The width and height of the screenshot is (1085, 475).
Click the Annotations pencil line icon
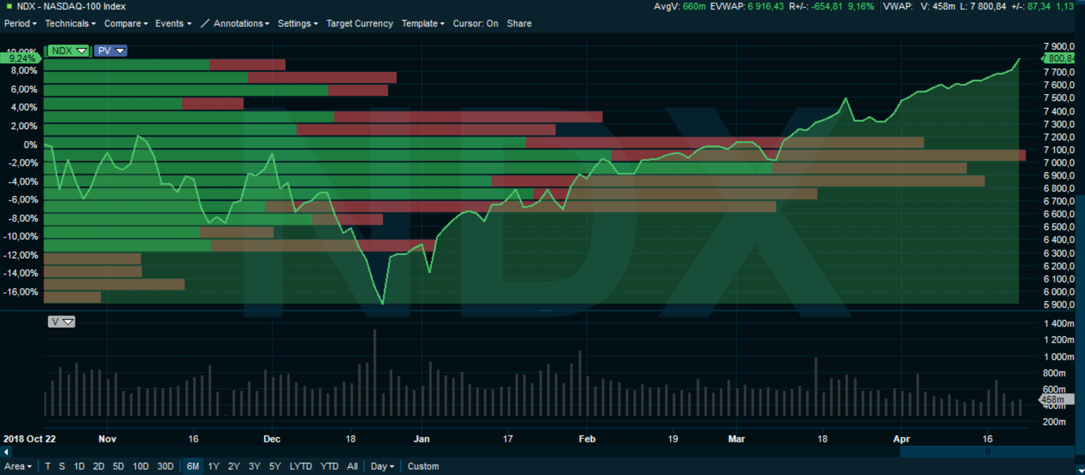205,24
